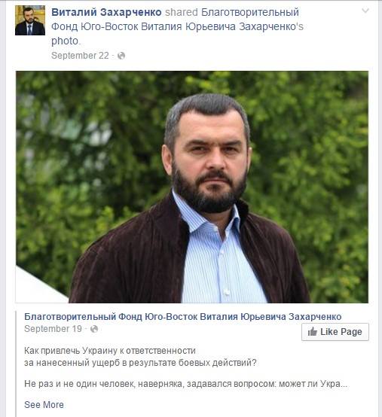Click the thumbs-up icon in Like Page
Viewport: 382px width, 417px height.
[x=312, y=332]
